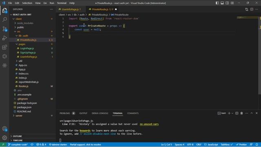Screen dimensions: 261x147
Task: Open the Extensions view
Action: coord(4,47)
